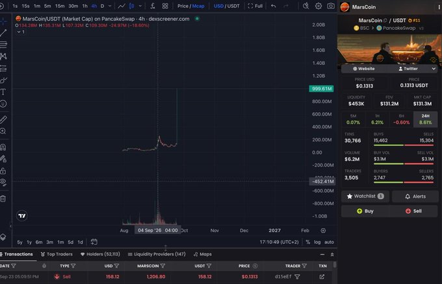Minimize the transactions panel
Image resolution: width=442 pixels, height=284 pixels.
click(322, 254)
